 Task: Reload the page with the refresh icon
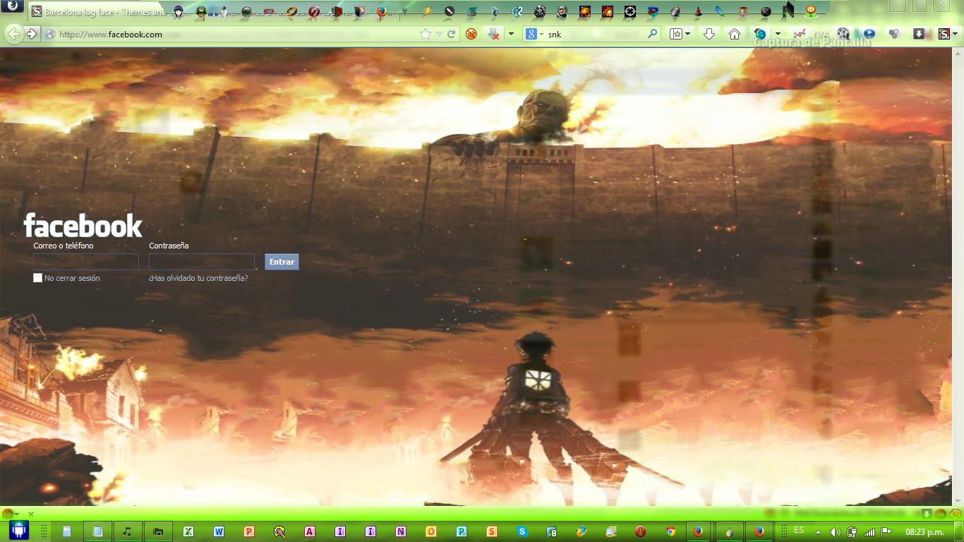452,34
